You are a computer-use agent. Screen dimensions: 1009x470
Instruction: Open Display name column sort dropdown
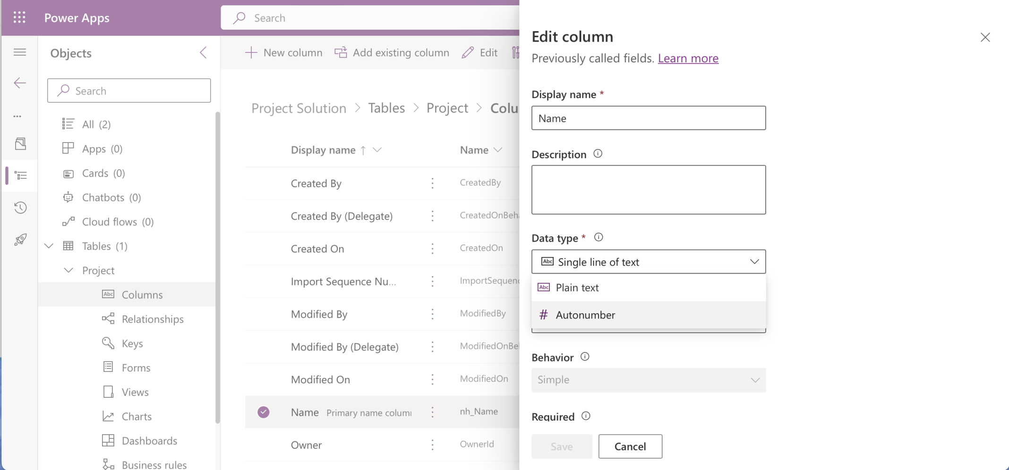(x=377, y=150)
